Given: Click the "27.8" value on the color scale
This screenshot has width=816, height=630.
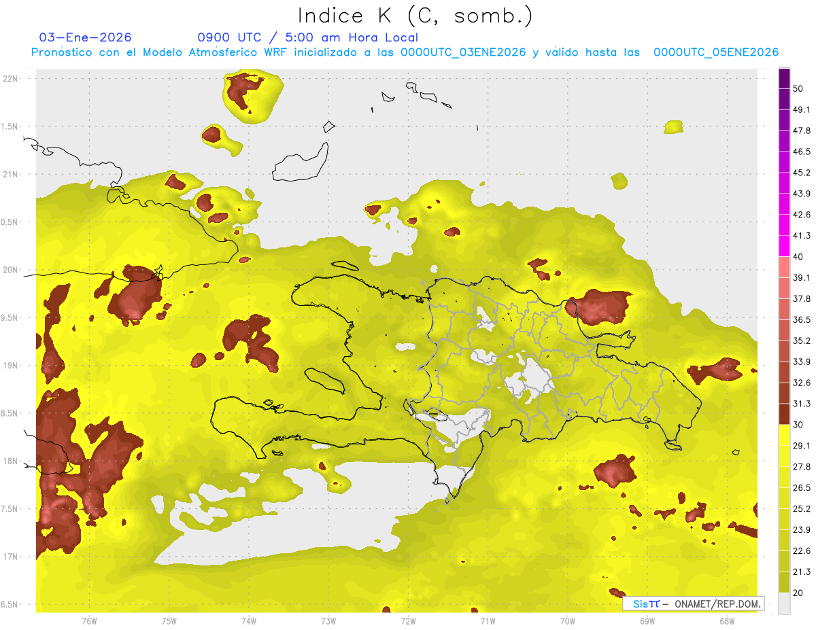Looking at the screenshot, I should coord(801,466).
